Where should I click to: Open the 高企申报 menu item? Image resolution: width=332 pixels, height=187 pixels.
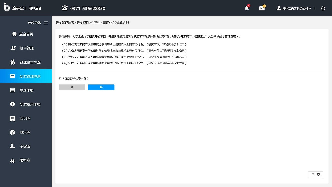pyautogui.click(x=26, y=90)
